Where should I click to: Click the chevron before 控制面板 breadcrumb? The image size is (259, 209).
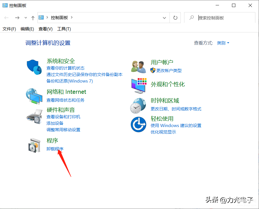pos(47,17)
